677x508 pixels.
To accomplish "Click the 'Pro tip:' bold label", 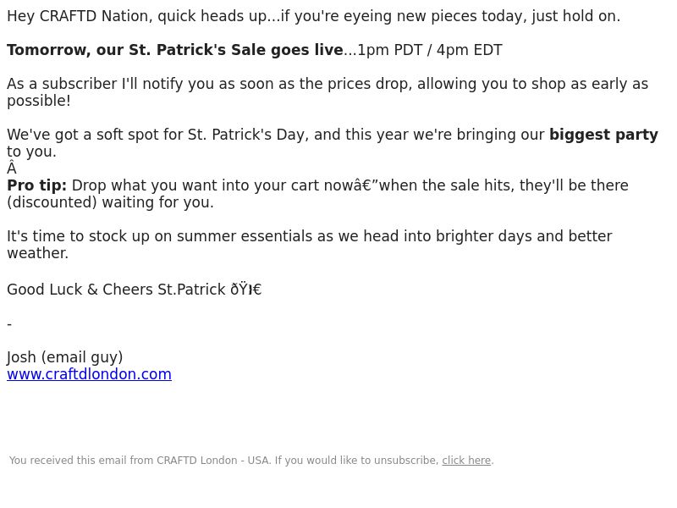I will coord(36,185).
